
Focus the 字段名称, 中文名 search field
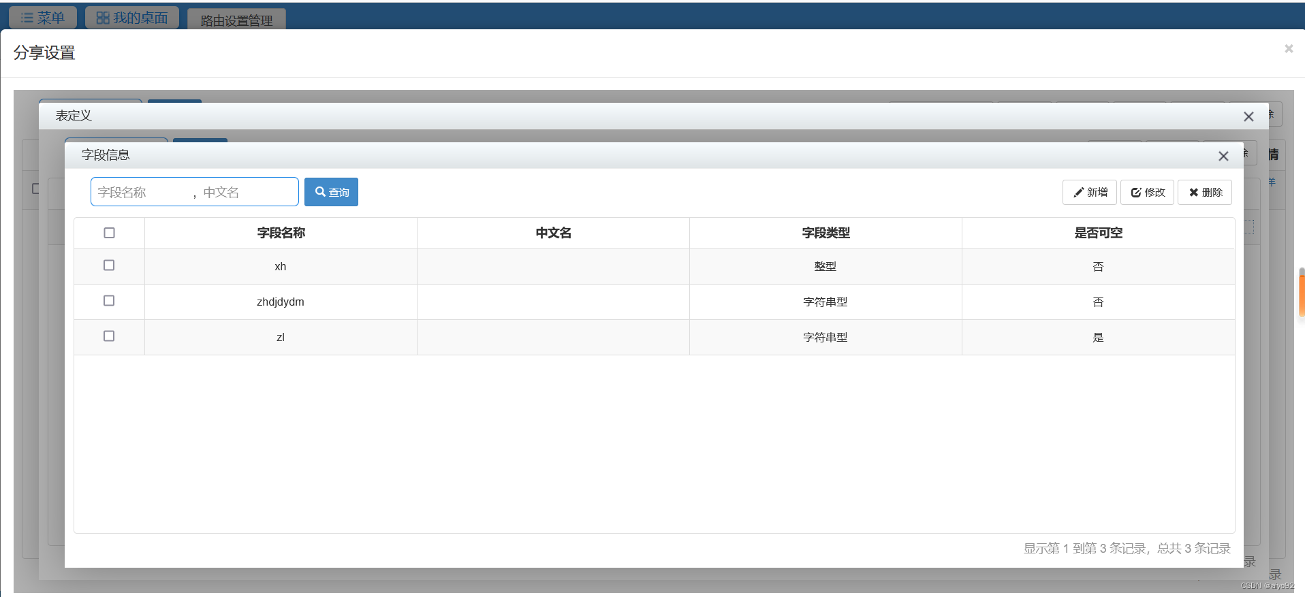click(195, 192)
